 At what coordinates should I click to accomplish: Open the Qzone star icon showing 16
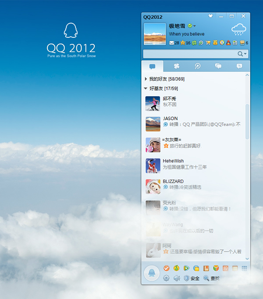click(x=183, y=43)
